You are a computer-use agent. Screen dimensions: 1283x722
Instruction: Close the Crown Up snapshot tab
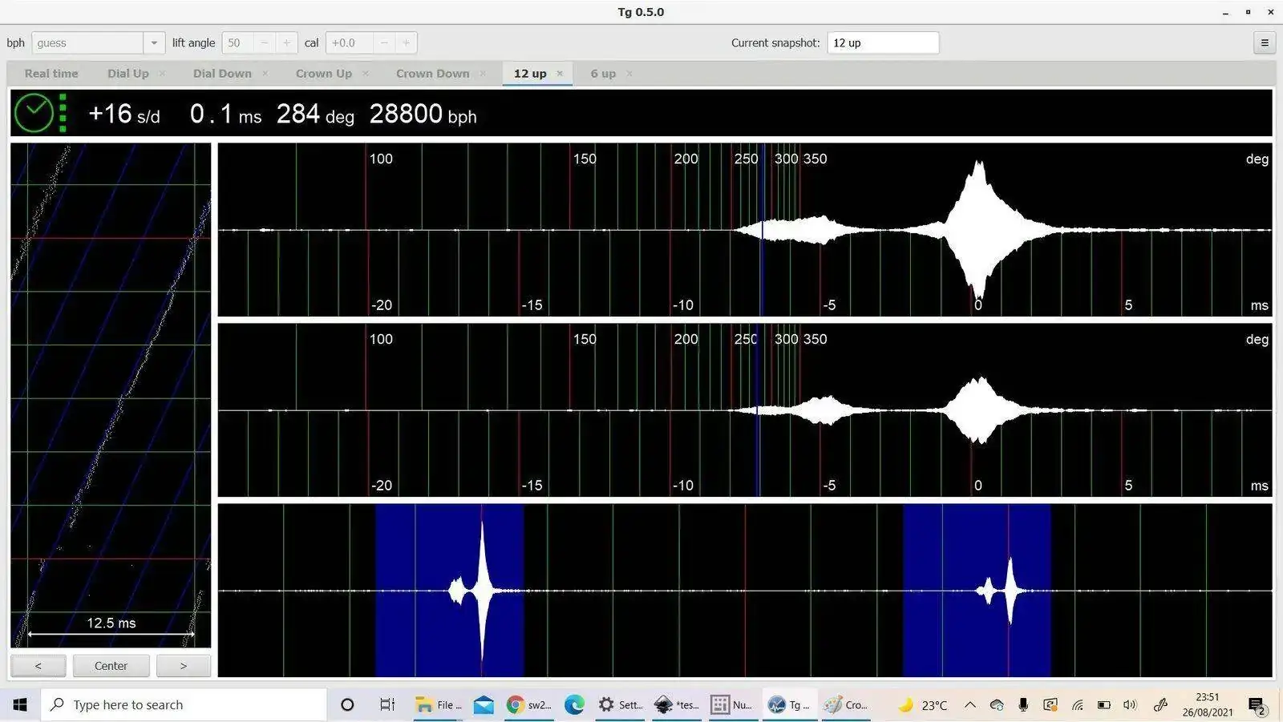(366, 74)
